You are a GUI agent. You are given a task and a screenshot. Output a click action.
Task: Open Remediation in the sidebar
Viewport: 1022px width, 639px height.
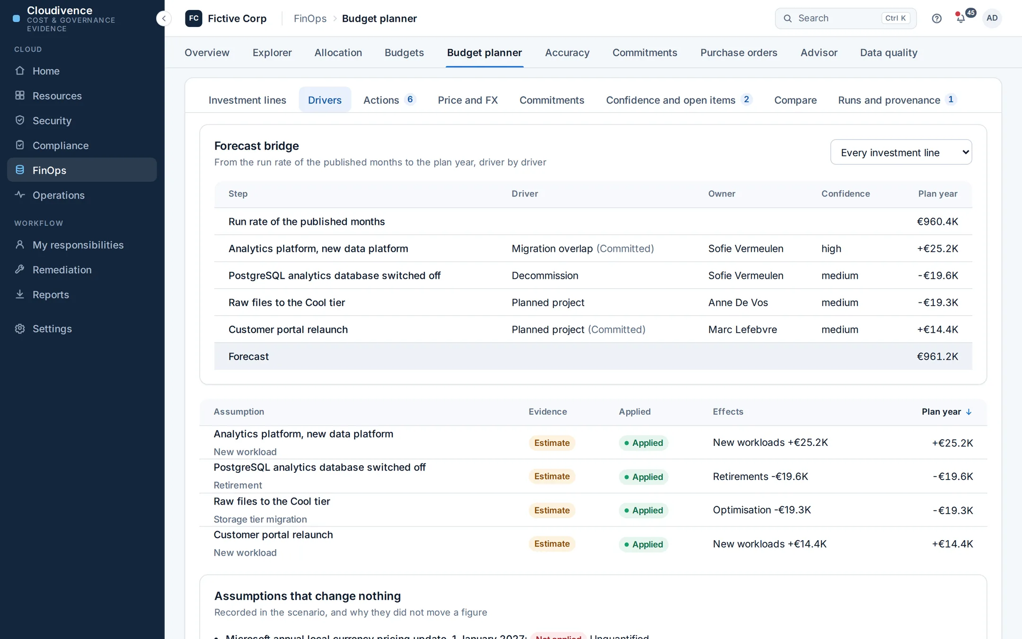point(82,270)
